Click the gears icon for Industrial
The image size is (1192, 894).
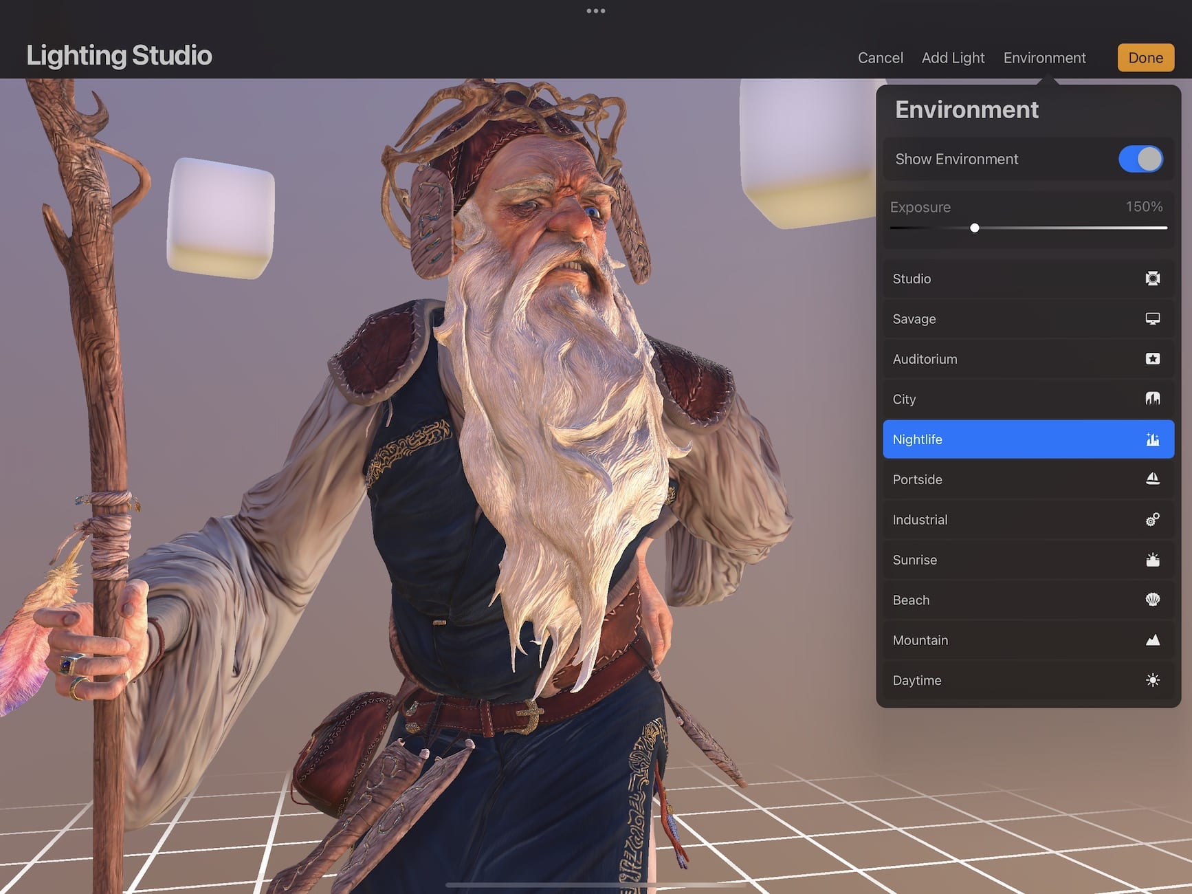click(x=1152, y=520)
